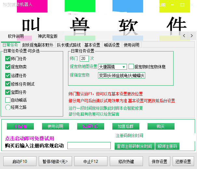Switch to the 基本设置 tab
Image resolution: width=197 pixels, height=169 pixels.
pyautogui.click(x=92, y=45)
